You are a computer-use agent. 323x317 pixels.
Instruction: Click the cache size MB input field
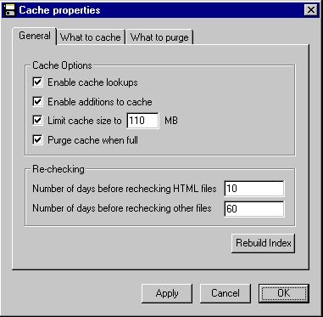point(143,121)
